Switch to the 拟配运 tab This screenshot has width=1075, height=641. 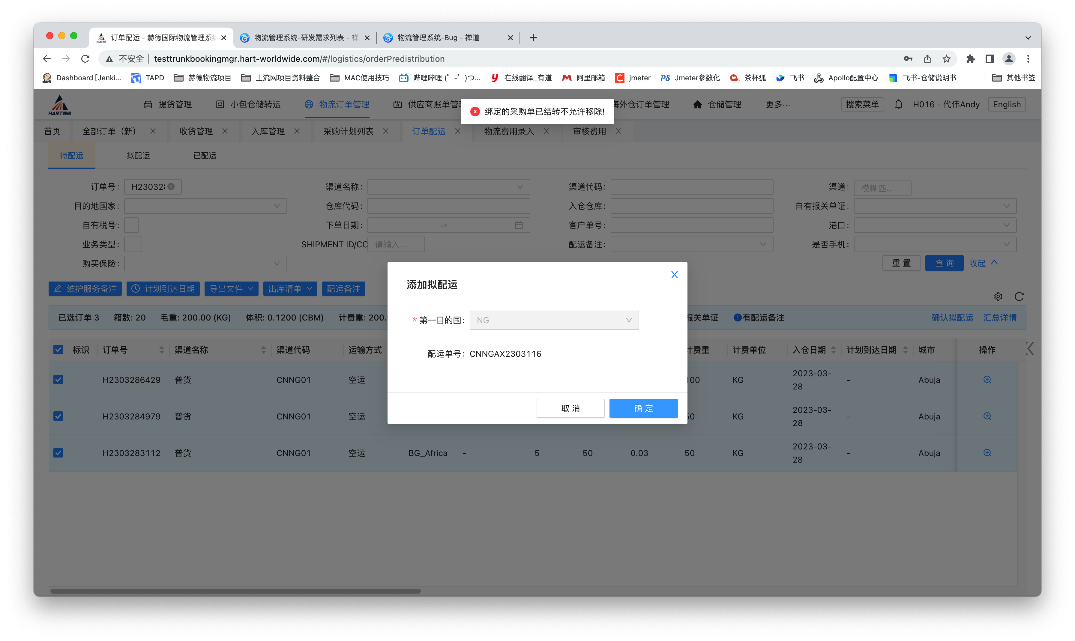138,156
